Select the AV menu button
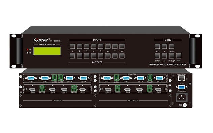This screenshot has width=213, height=133. 157,46
